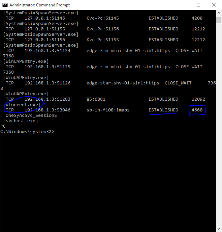
Task: Click the vertical scrollbar thumb
Action: 219,19
